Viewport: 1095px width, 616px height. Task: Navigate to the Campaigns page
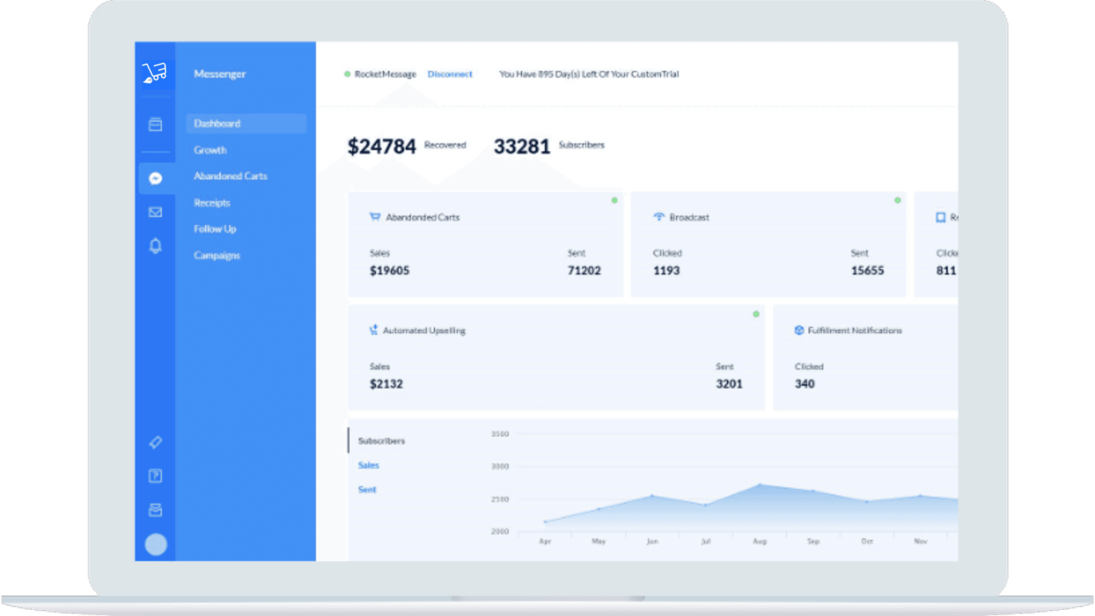[216, 255]
